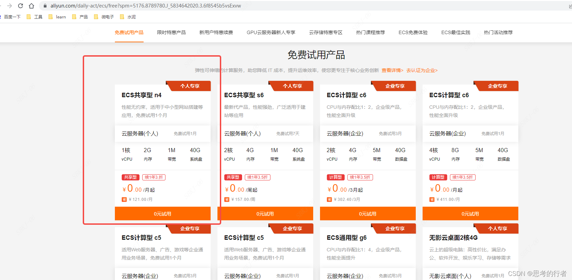This screenshot has height=280, width=572.
Task: Click the ¥121.00/月 original price text
Action: pyautogui.click(x=141, y=200)
